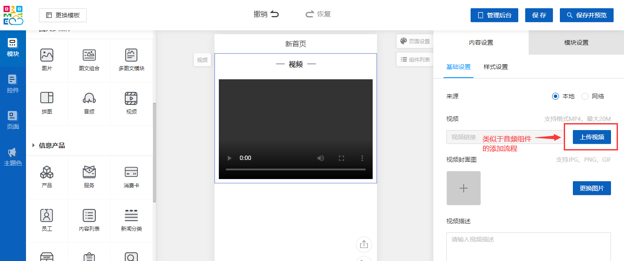Open the 主题色 theme color sidebar

(13, 157)
